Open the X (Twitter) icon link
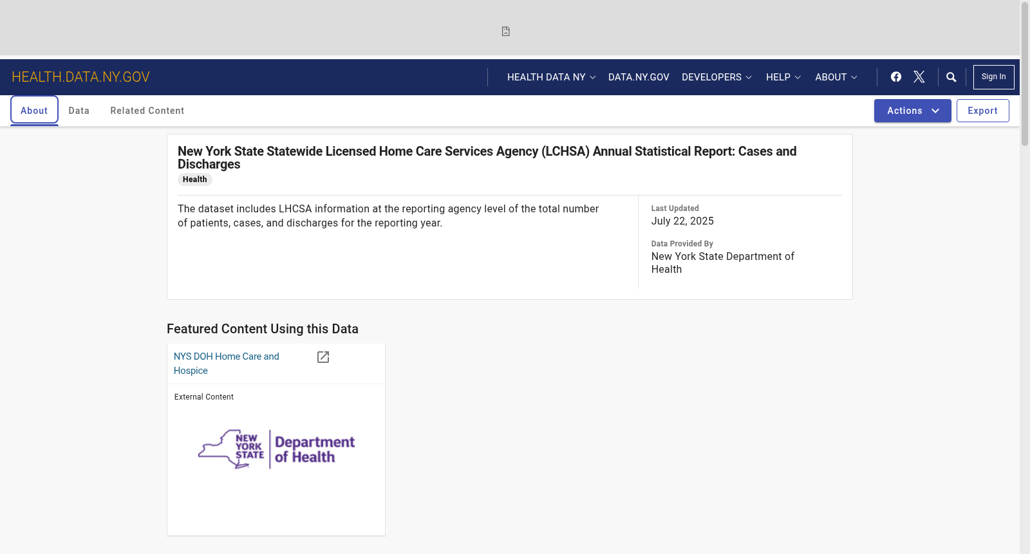The height and width of the screenshot is (554, 1030). pyautogui.click(x=919, y=77)
